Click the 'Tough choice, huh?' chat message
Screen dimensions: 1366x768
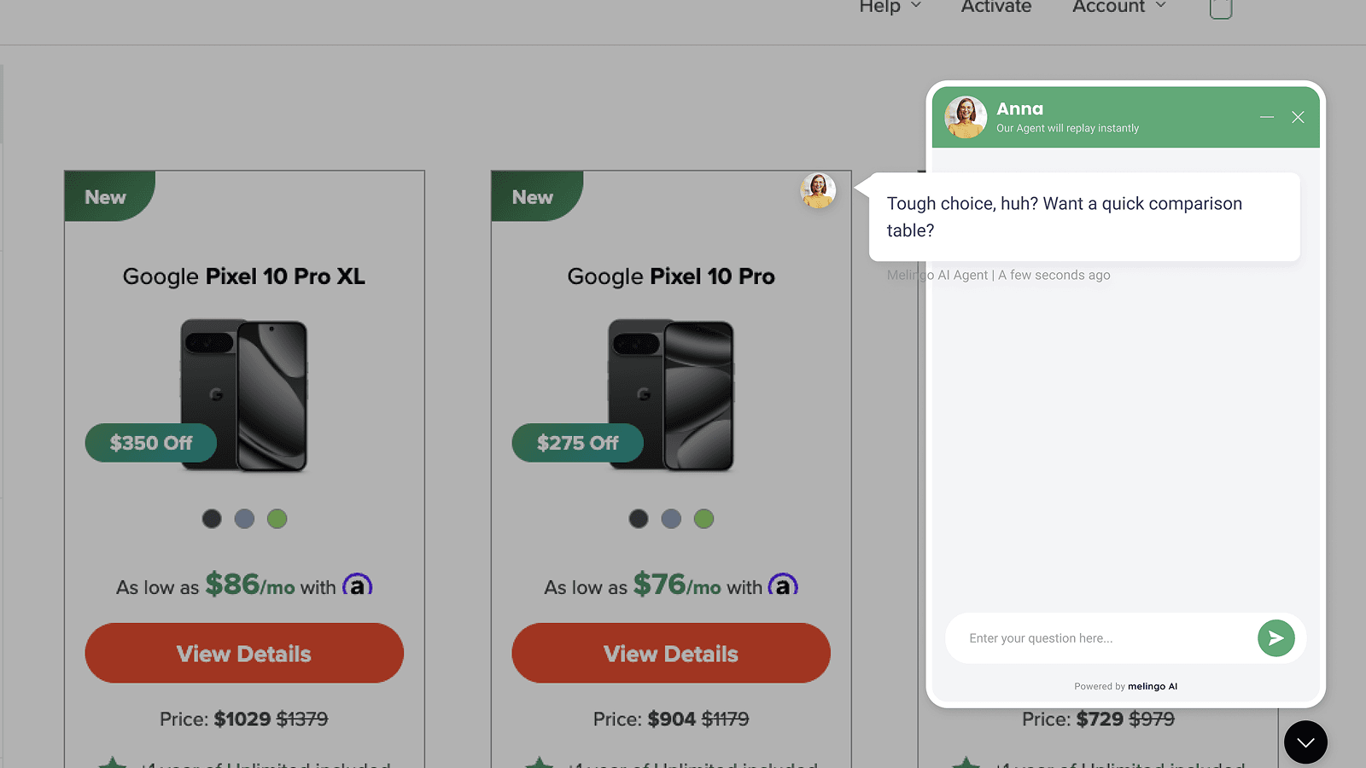[x=1084, y=217]
